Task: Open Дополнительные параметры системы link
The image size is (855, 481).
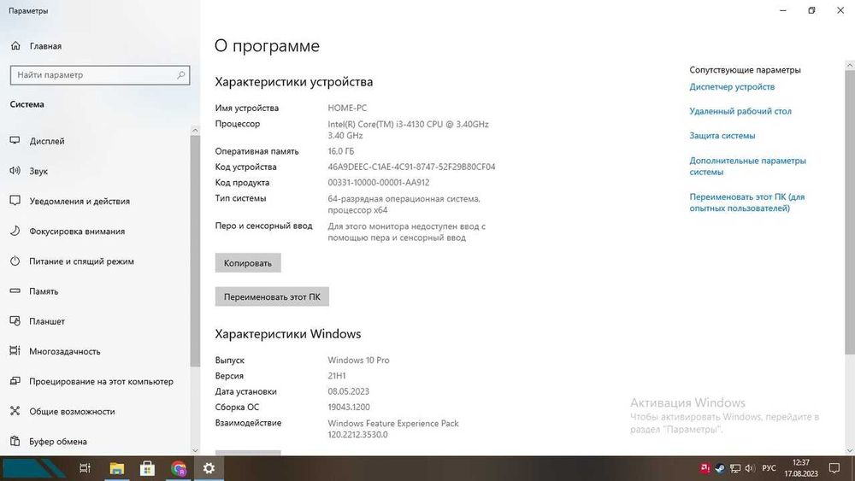Action: pyautogui.click(x=747, y=166)
